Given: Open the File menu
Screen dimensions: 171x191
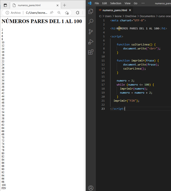Looking at the screenshot, I should [x=97, y=3].
